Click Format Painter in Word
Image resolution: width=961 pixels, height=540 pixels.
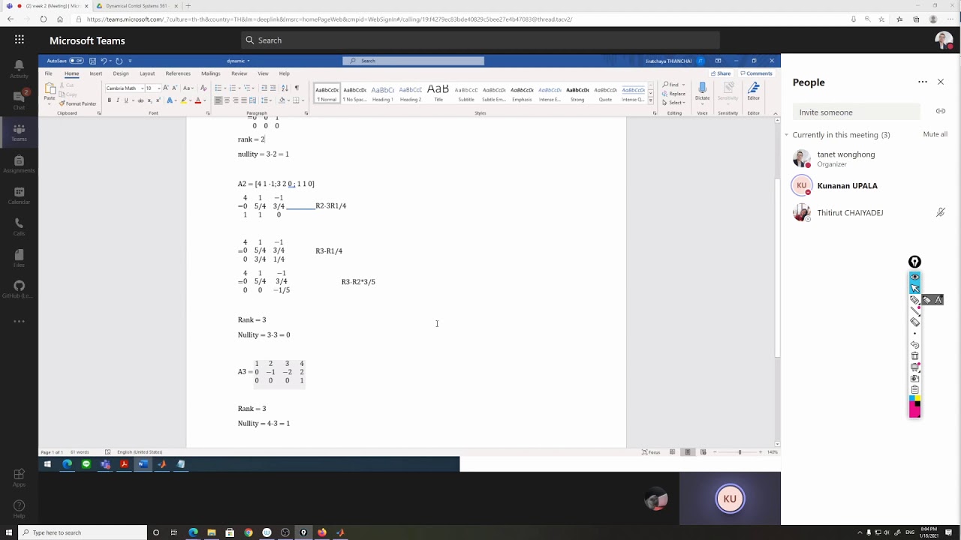point(78,103)
